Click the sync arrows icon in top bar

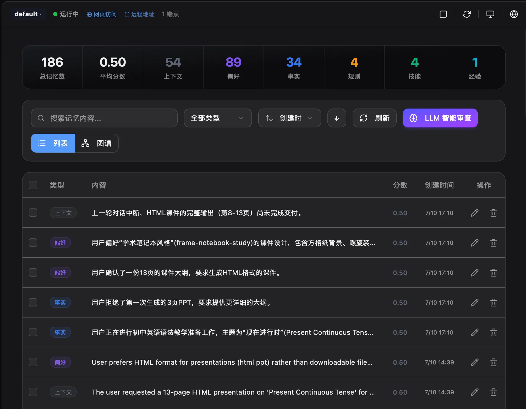pyautogui.click(x=467, y=14)
